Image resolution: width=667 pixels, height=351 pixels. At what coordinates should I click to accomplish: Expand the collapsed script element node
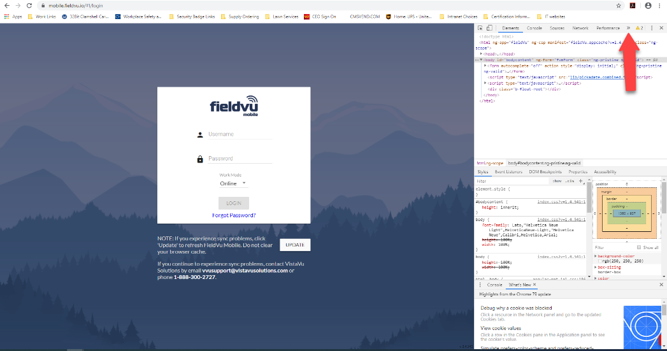click(485, 83)
